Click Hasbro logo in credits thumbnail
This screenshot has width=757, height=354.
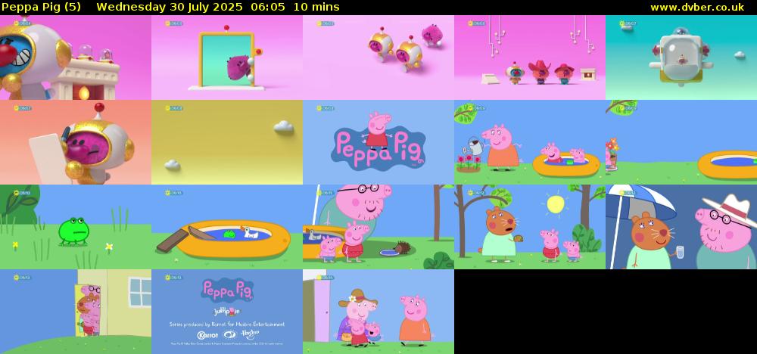click(250, 334)
